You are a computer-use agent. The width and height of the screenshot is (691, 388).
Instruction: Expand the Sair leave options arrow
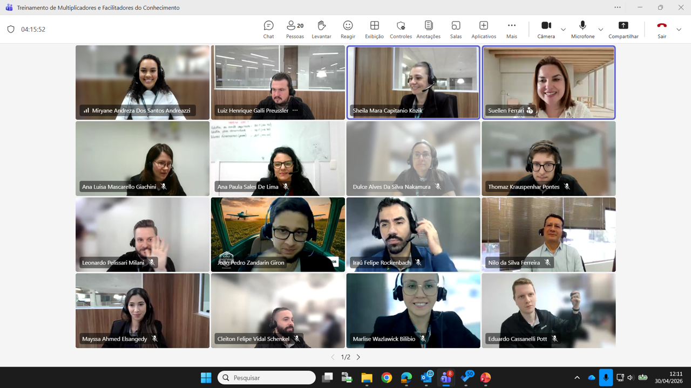[x=679, y=30]
